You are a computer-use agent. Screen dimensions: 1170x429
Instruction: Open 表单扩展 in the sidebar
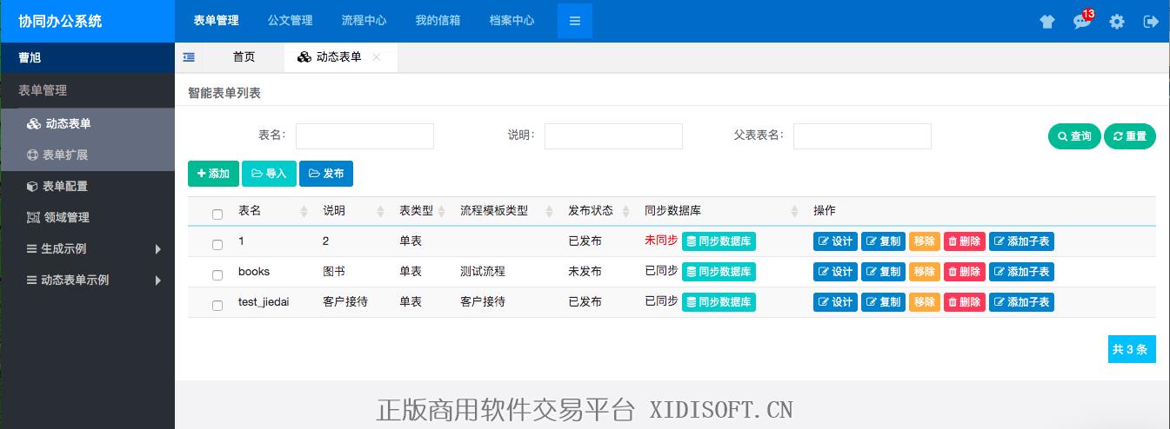point(87,155)
